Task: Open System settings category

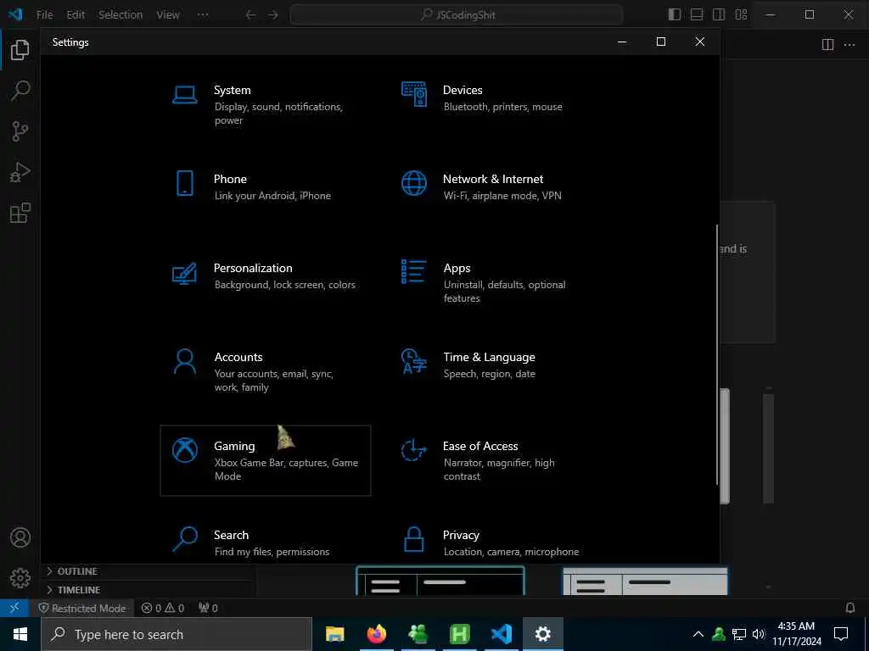Action: pos(266,104)
